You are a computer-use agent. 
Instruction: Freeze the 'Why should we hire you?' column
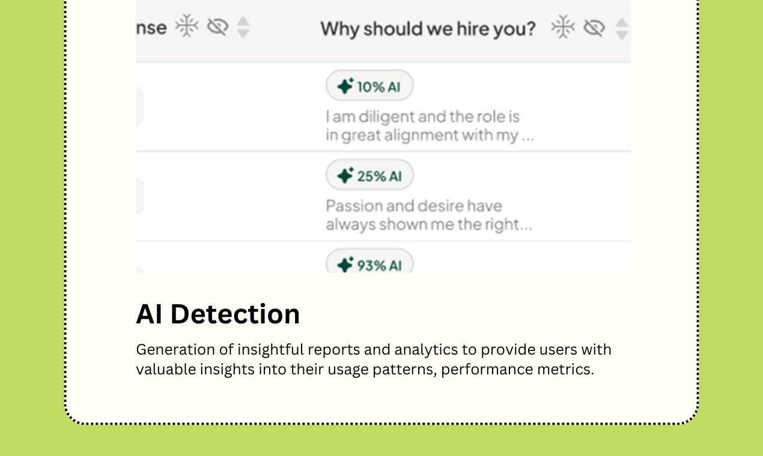pyautogui.click(x=563, y=28)
